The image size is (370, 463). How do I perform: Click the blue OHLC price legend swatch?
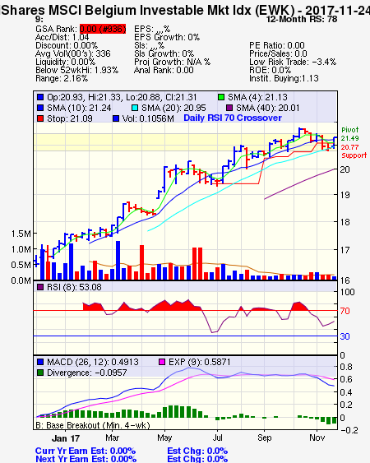click(x=40, y=97)
